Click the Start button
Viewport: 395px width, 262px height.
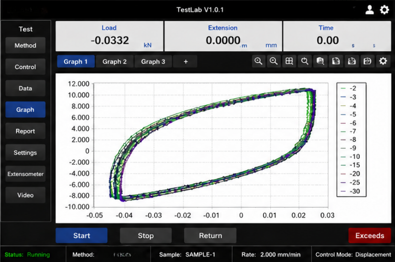[x=82, y=236]
